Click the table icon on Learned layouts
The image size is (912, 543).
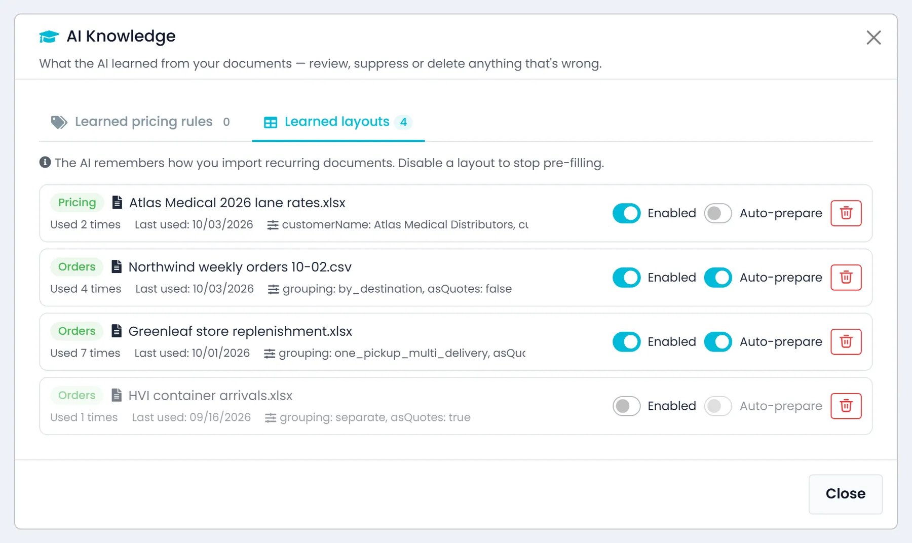coord(271,122)
